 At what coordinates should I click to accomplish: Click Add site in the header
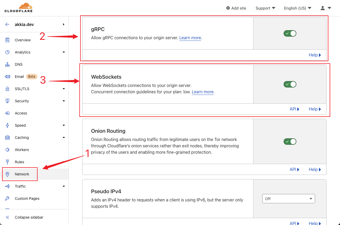click(236, 8)
